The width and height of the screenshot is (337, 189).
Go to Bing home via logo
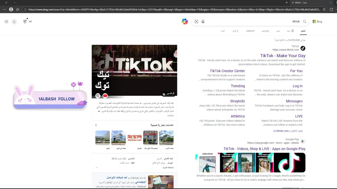coord(317,22)
